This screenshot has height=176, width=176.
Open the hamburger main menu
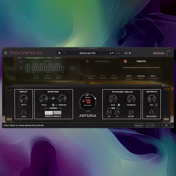click(x=5, y=53)
